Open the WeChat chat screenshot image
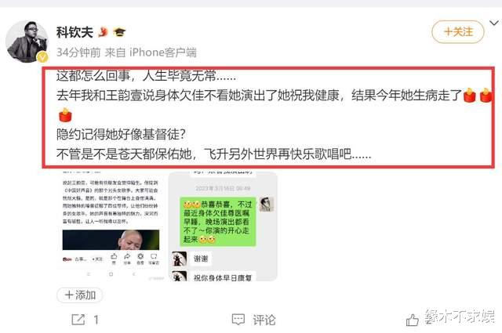Image resolution: width=502 pixels, height=333 pixels. pos(223,226)
